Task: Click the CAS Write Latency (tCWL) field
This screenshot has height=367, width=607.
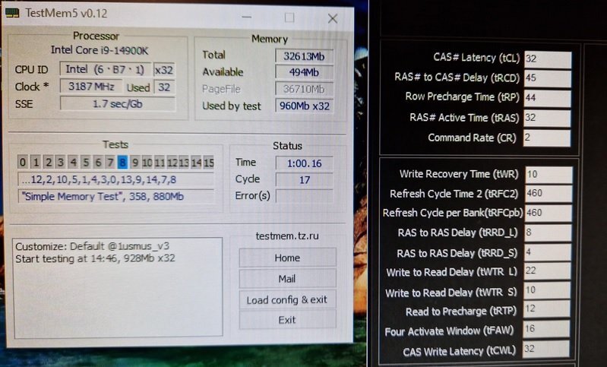Action: (x=545, y=349)
